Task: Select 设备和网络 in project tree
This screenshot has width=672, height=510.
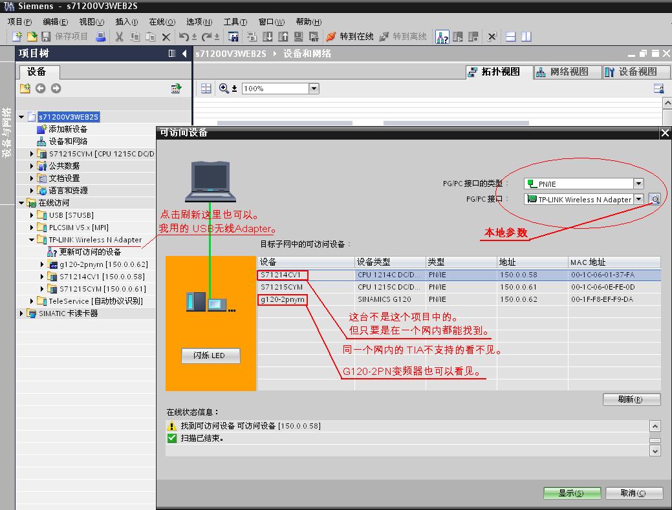Action: 67,142
